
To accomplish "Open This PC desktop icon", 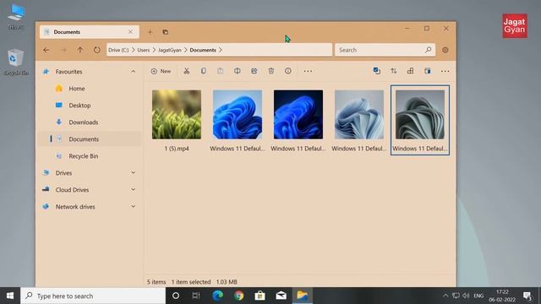I will pyautogui.click(x=16, y=17).
